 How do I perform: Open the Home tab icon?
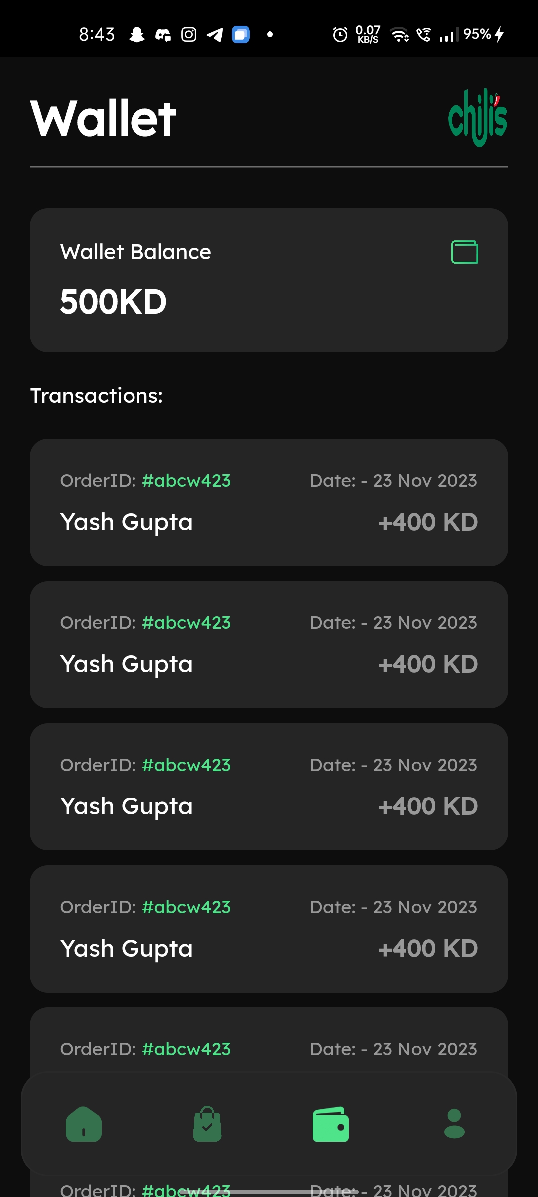coord(84,1124)
